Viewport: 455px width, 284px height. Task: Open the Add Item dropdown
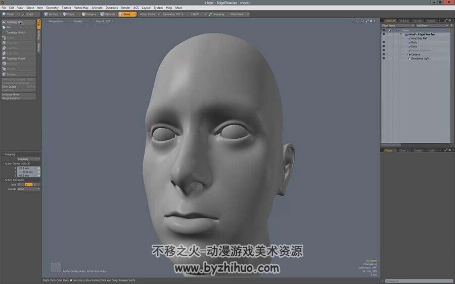tap(432, 26)
